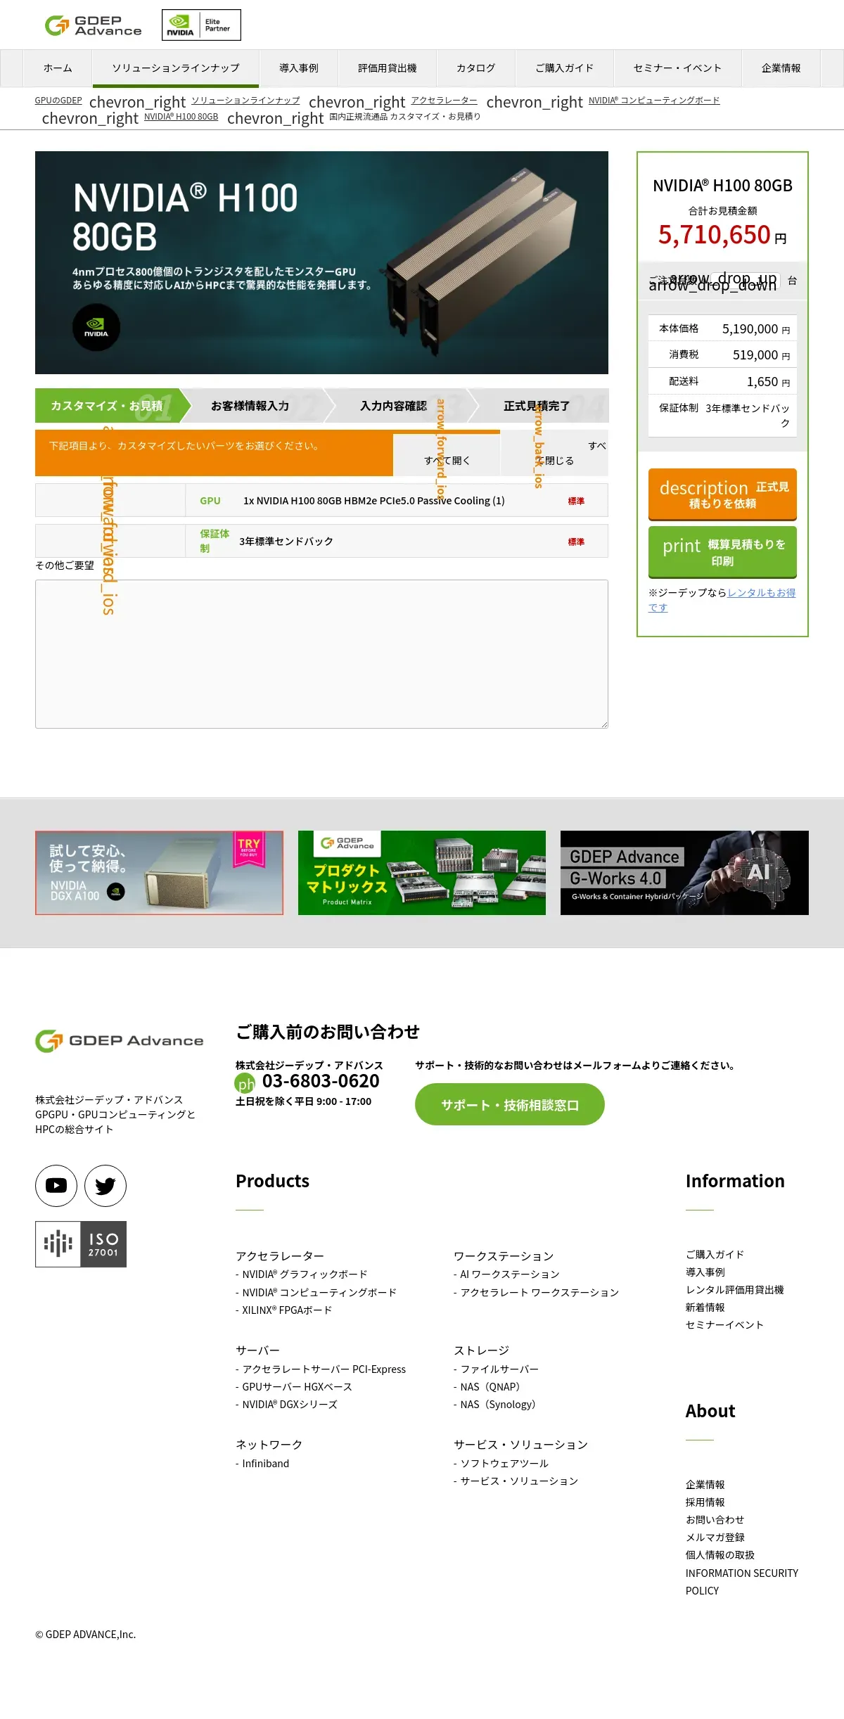
Task: Click the NVIDIA H100 80GB hero image
Action: [x=321, y=262]
